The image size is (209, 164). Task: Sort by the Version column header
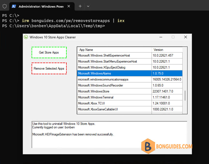167,50
